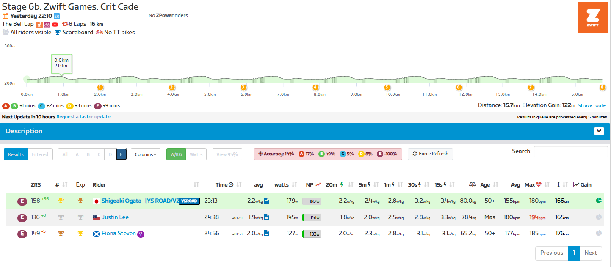The width and height of the screenshot is (611, 267).
Task: Click the blue ZR badge icon
Action: [57, 16]
